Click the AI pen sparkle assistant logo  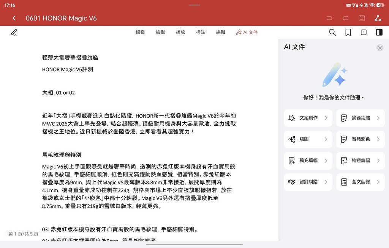tap(334, 75)
